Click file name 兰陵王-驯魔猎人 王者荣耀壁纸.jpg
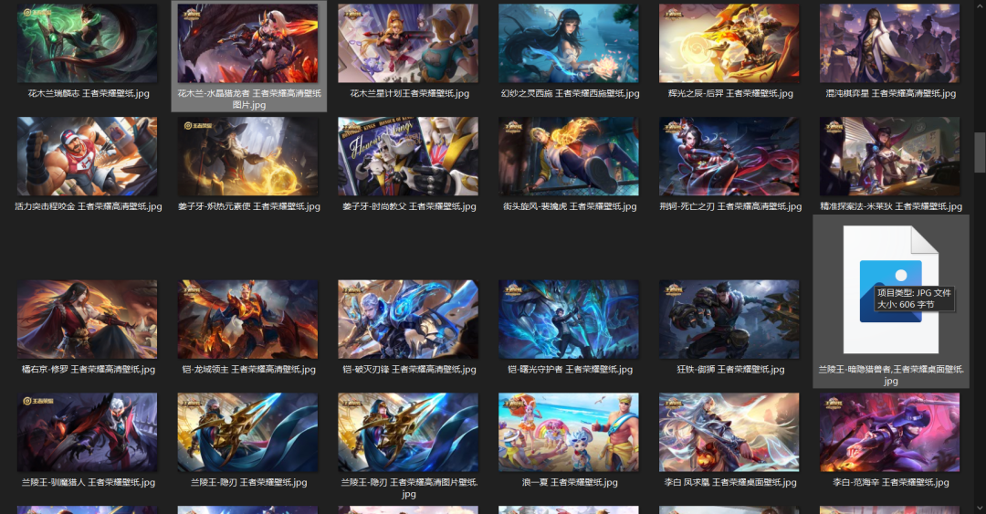Image resolution: width=986 pixels, height=514 pixels. (88, 483)
